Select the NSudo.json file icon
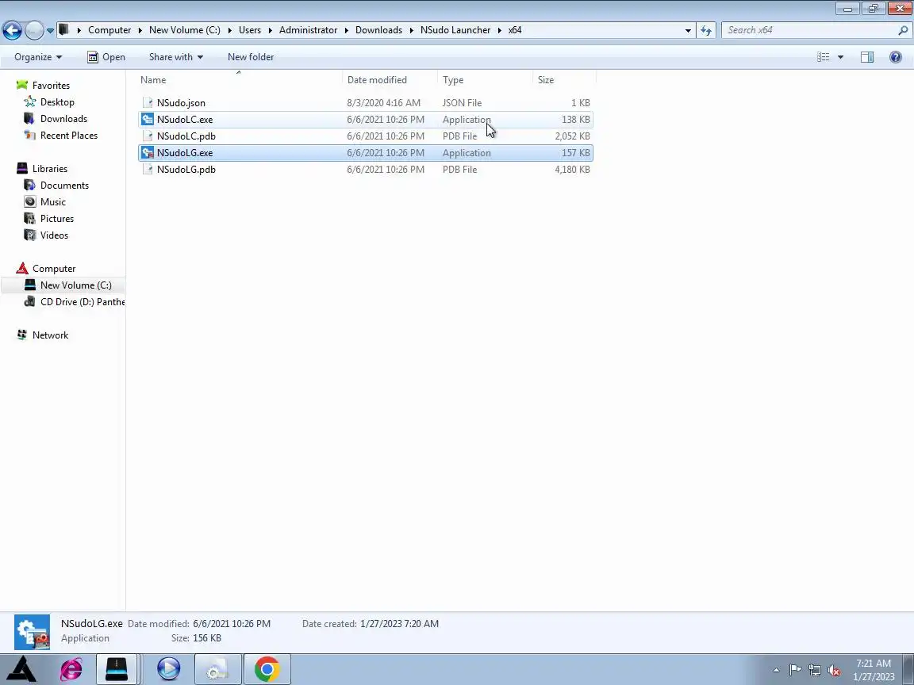 point(148,103)
